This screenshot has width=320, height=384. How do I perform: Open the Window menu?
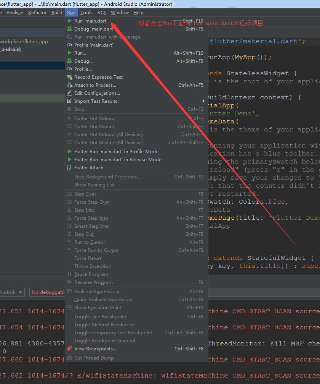tap(120, 13)
